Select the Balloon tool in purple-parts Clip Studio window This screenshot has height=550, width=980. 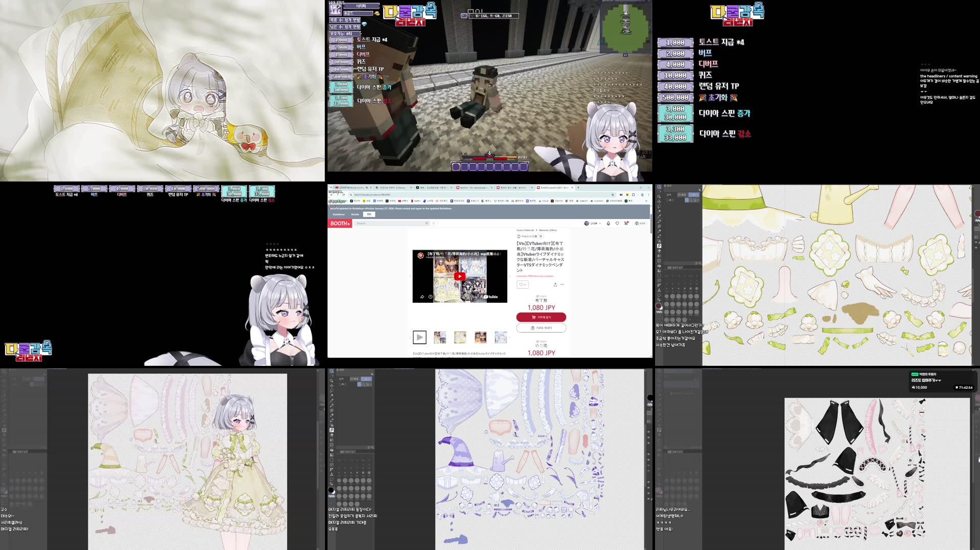pyautogui.click(x=332, y=479)
